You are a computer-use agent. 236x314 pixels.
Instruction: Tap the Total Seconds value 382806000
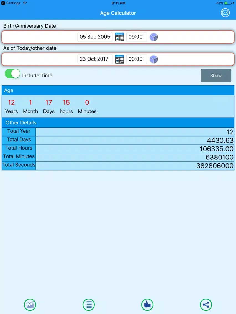click(x=215, y=166)
